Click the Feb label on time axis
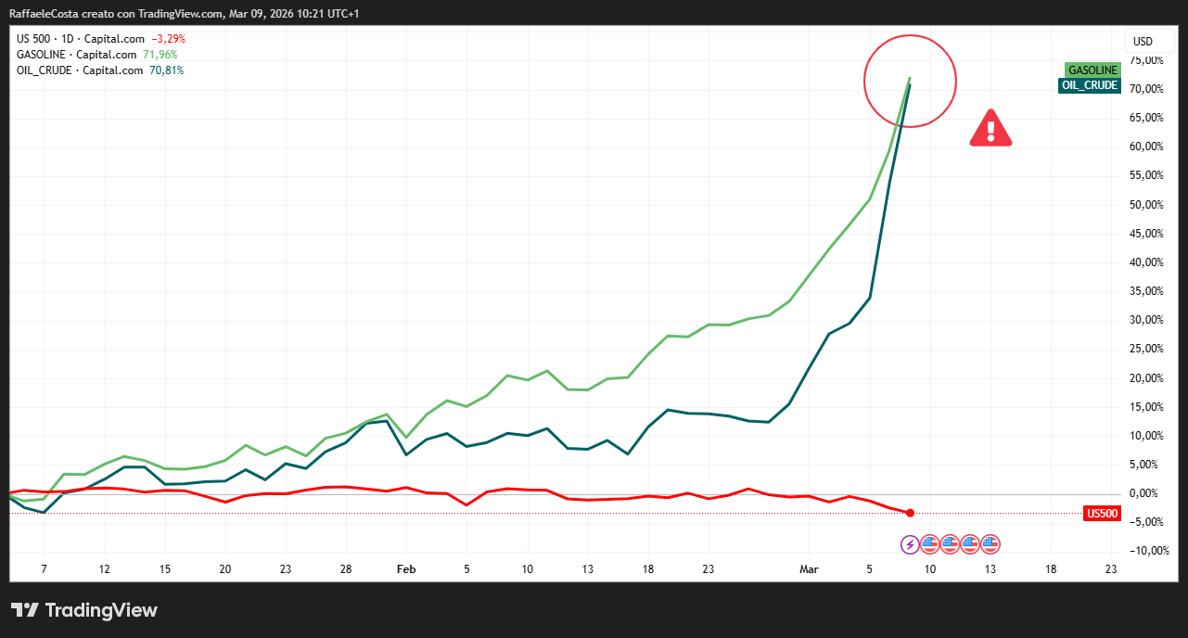1188x638 pixels. point(405,568)
